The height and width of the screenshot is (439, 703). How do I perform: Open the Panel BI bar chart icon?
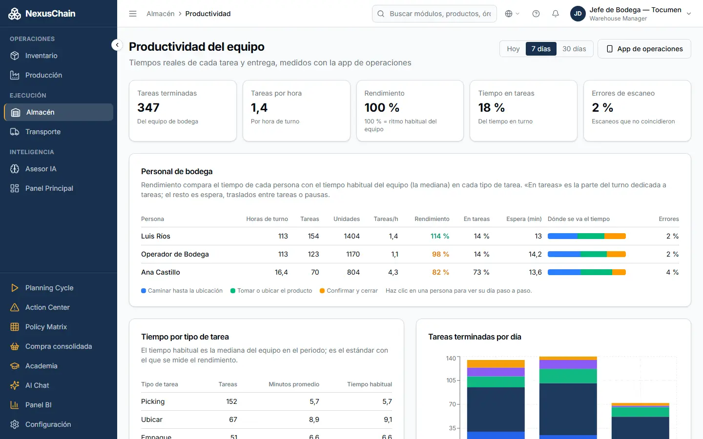click(x=15, y=405)
